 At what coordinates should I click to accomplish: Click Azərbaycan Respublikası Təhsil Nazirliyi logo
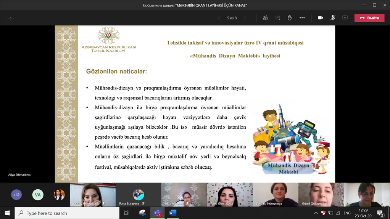[108, 40]
